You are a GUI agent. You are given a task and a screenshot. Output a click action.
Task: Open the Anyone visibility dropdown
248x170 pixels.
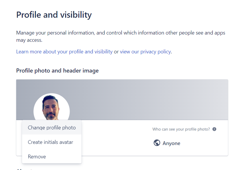(x=167, y=143)
